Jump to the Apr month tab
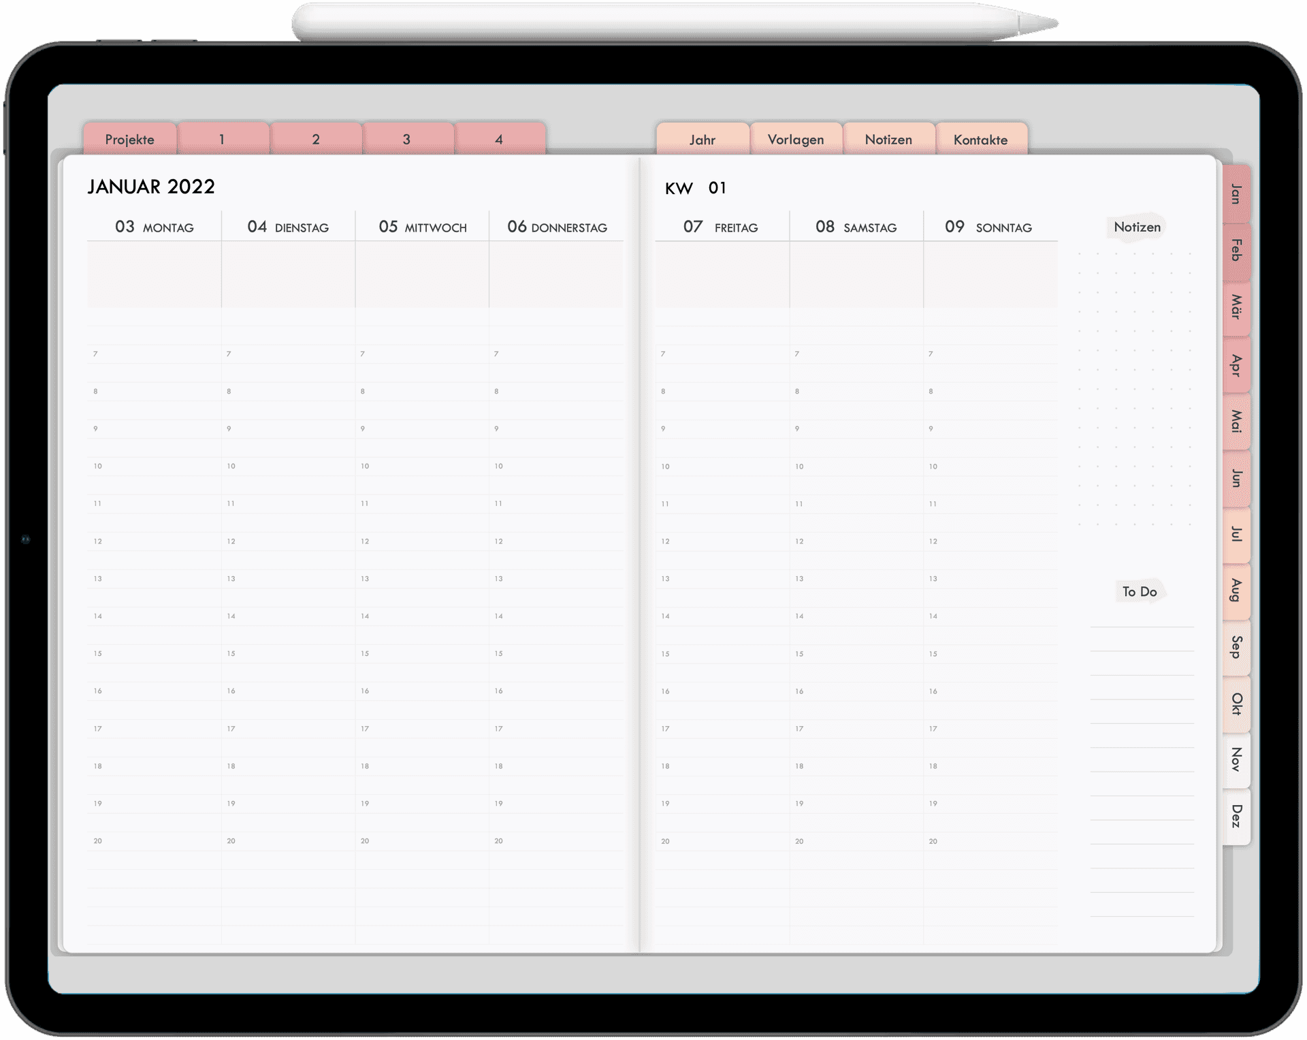The width and height of the screenshot is (1307, 1040). [1236, 364]
